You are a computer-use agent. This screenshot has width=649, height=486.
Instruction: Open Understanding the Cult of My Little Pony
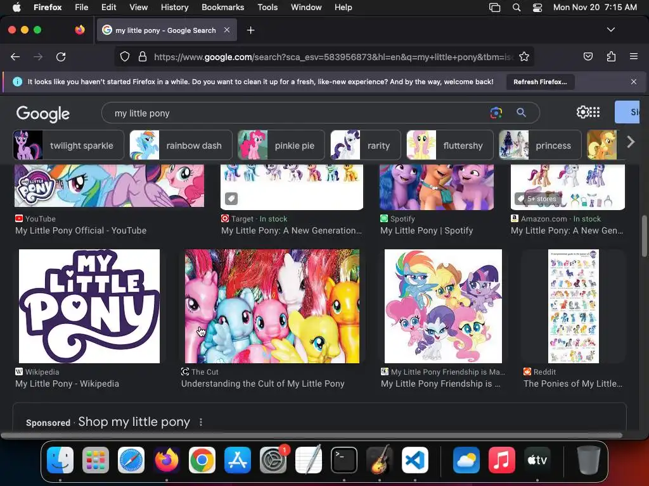pos(263,383)
